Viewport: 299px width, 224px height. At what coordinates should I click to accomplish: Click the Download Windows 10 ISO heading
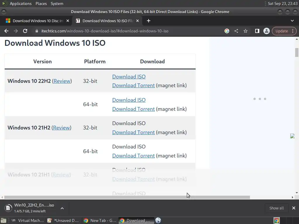tap(55, 43)
